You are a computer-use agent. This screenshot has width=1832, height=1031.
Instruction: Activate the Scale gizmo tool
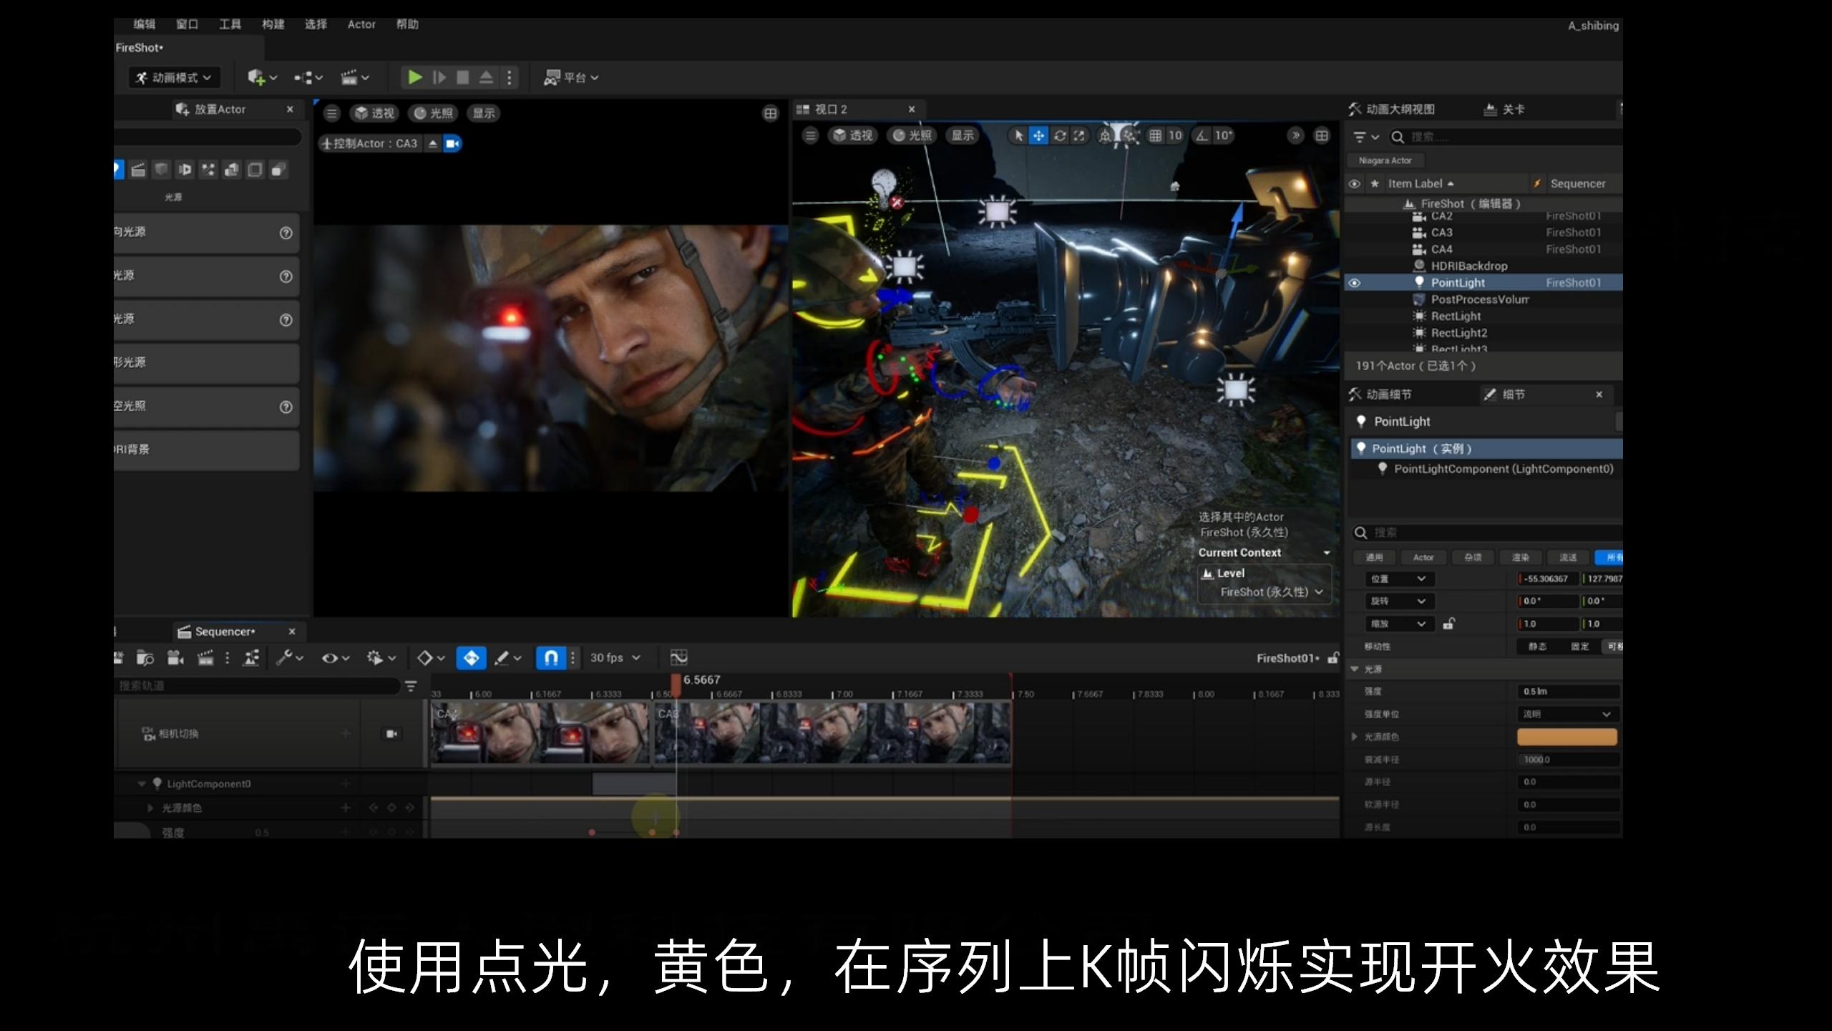click(x=1079, y=135)
